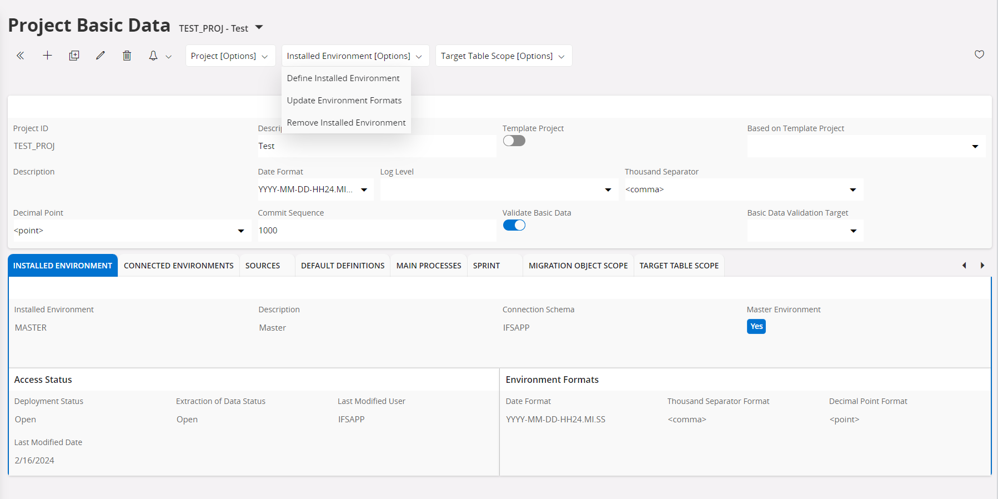Open the Target Table Scope [Options] button
998x499 pixels.
tap(503, 56)
